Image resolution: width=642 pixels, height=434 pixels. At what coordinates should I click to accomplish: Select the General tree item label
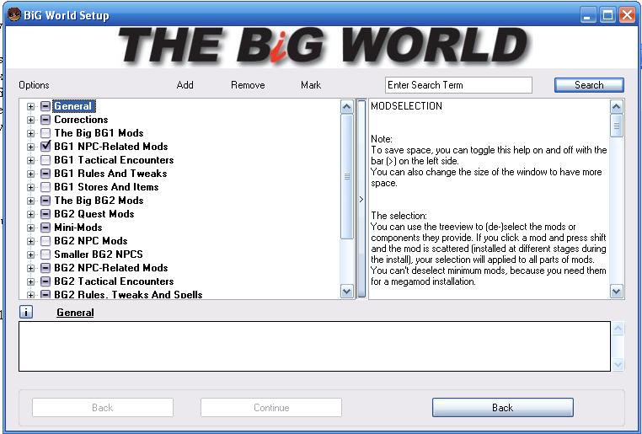[73, 106]
